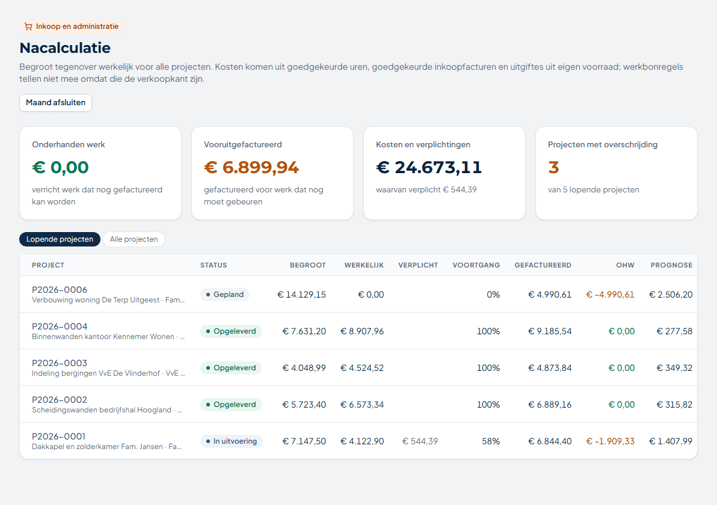Open project P2026-0001
The width and height of the screenshot is (717, 505).
(x=58, y=436)
